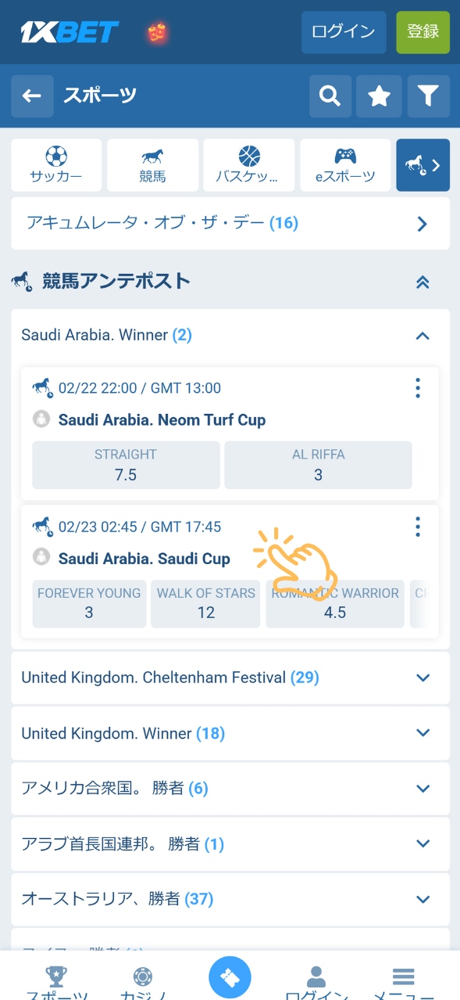Expand United Kingdom Cheltenham Festival section
The height and width of the screenshot is (1000, 460).
(422, 678)
